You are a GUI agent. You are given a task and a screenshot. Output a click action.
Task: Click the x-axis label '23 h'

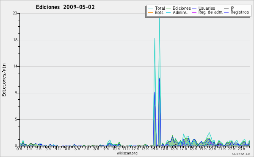tap(241, 149)
